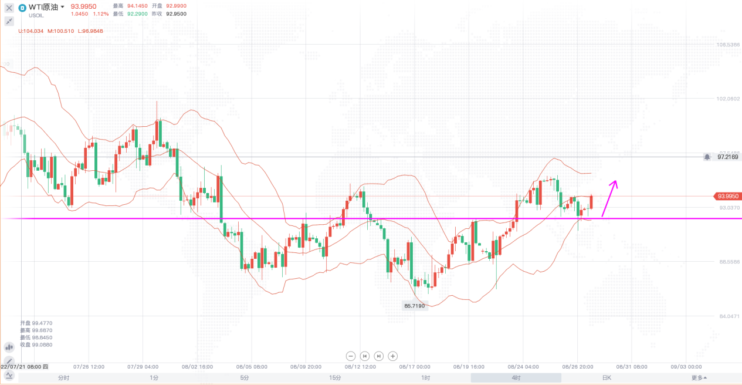Click the collapse arrows icon below close
Screen dimensions: 742x385
pos(9,21)
